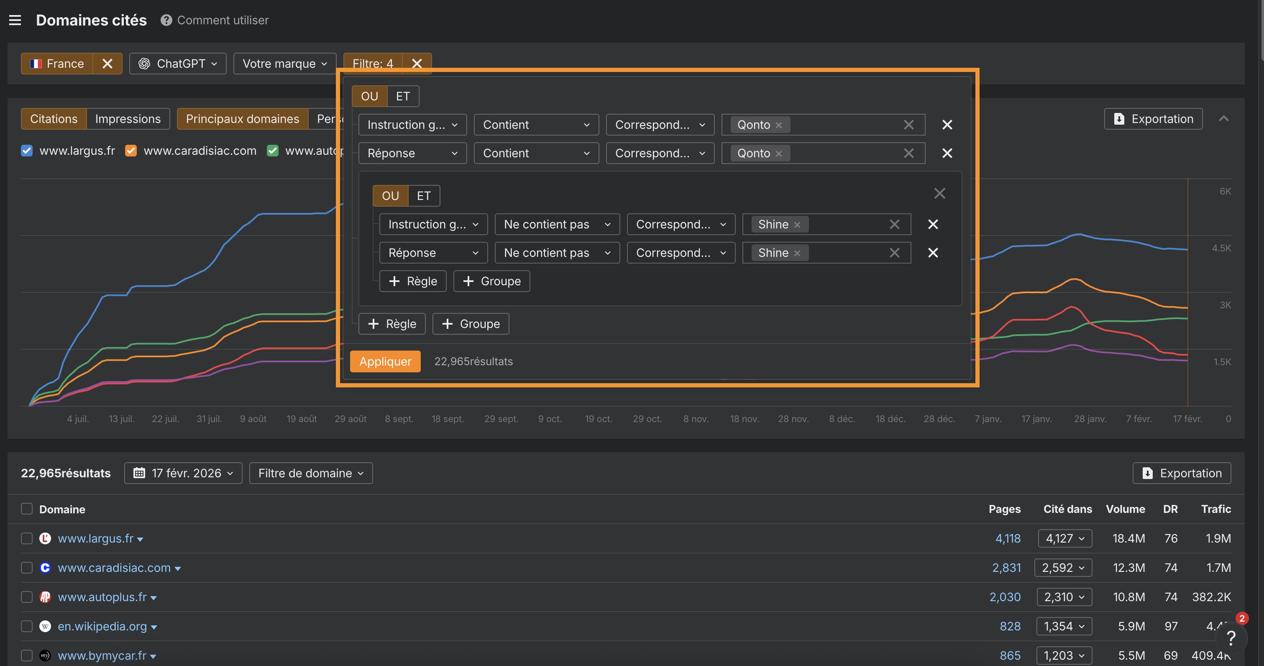Clear the Filtre: 4 filter chip
Image resolution: width=1264 pixels, height=666 pixels.
click(x=417, y=64)
